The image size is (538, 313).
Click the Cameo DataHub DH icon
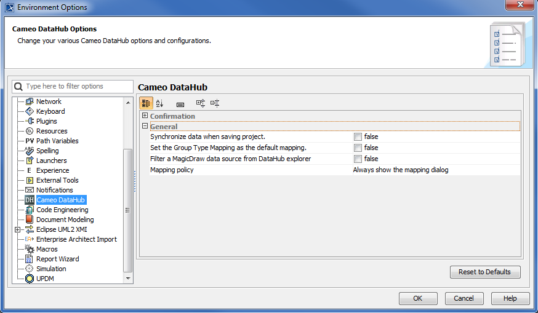(x=30, y=200)
